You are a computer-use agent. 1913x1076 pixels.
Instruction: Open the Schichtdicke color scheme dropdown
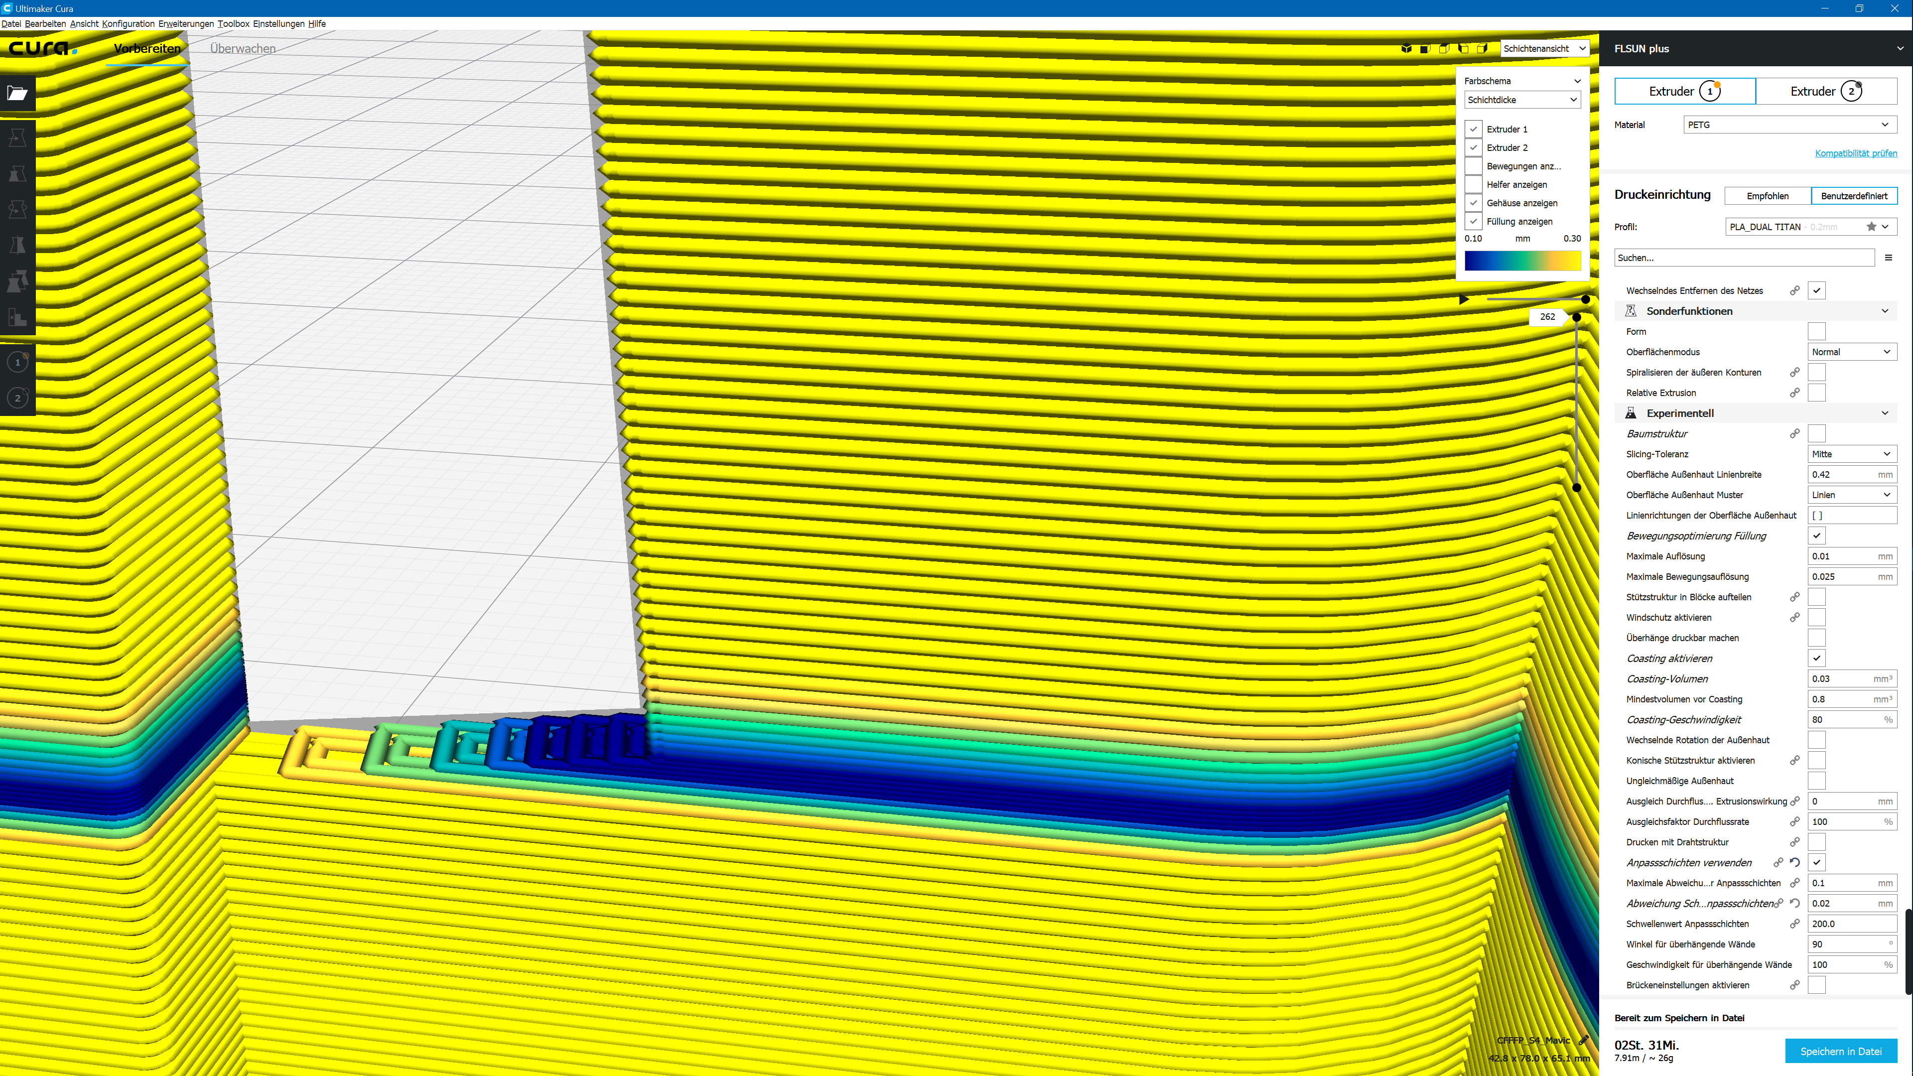1522,100
